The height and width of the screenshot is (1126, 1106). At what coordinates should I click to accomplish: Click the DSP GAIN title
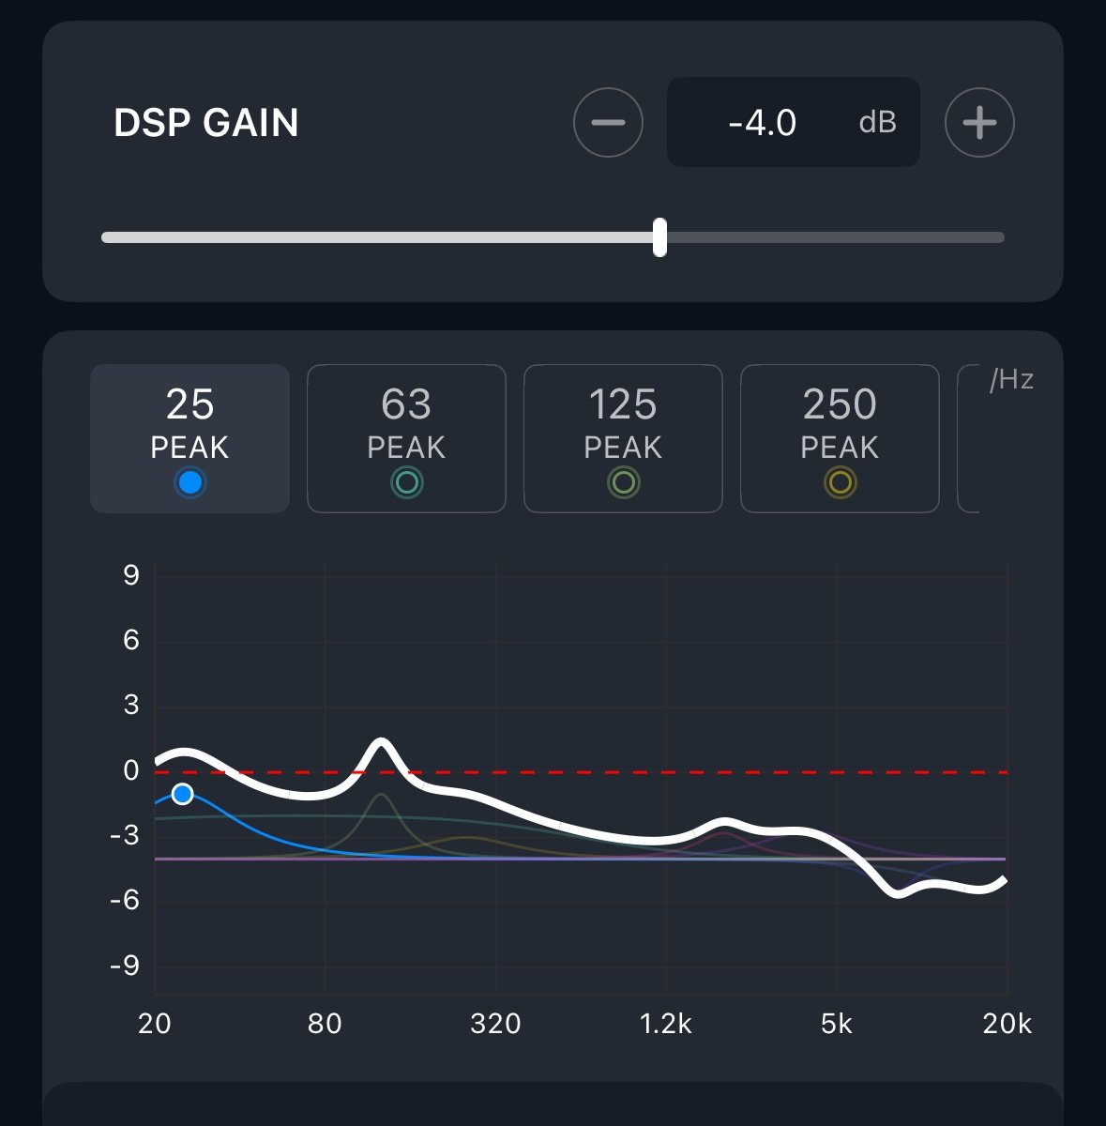tap(206, 123)
